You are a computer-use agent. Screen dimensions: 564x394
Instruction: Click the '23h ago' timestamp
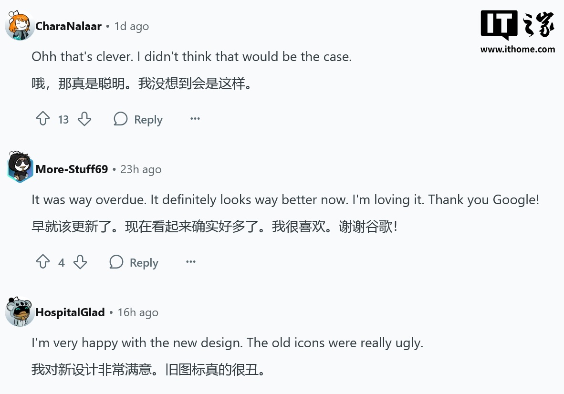pos(141,169)
